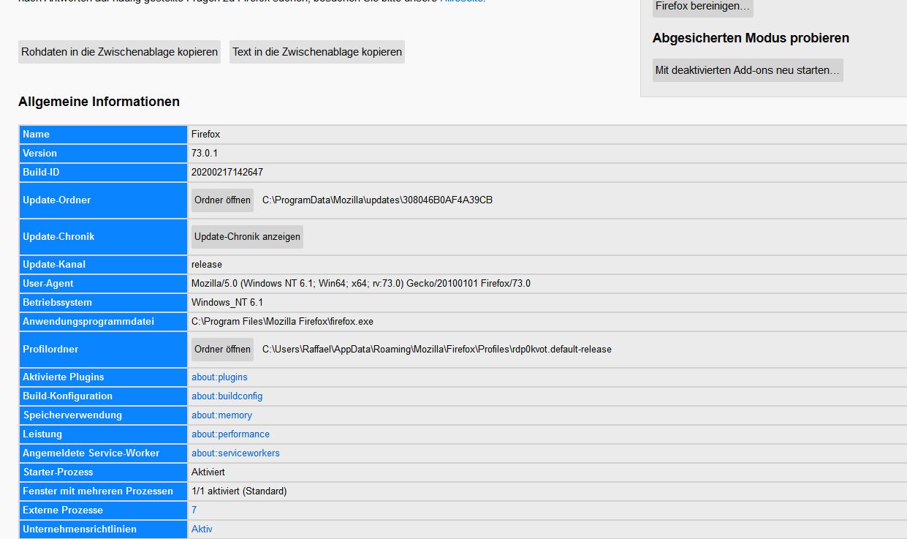Click the 'Unternehmensrichtlinien' row header cell
Viewport: 907px width, 539px height.
(x=104, y=529)
